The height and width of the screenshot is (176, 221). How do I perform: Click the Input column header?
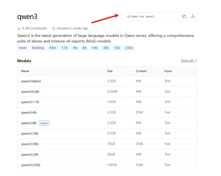(168, 71)
